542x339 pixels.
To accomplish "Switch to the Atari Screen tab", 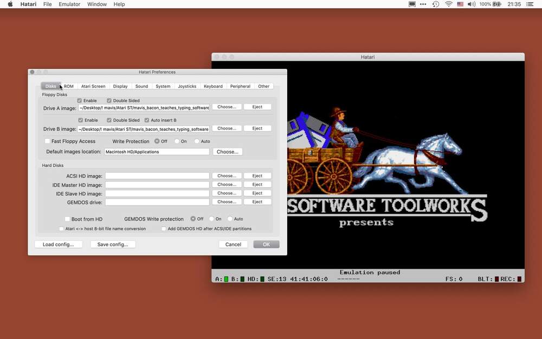I will 93,86.
